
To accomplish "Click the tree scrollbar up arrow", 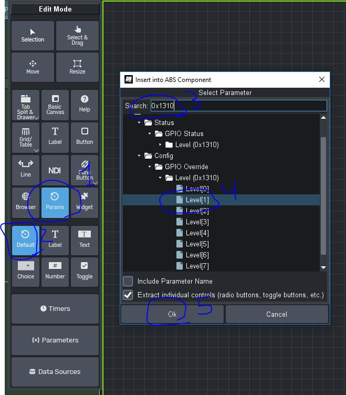I will click(x=323, y=118).
